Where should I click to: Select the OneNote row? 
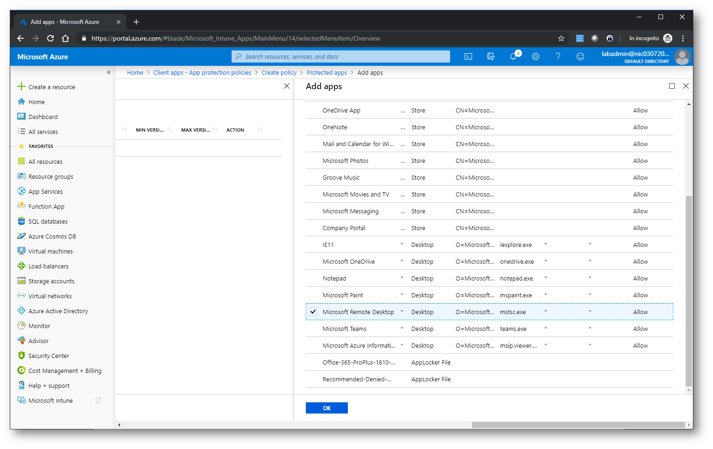(489, 127)
